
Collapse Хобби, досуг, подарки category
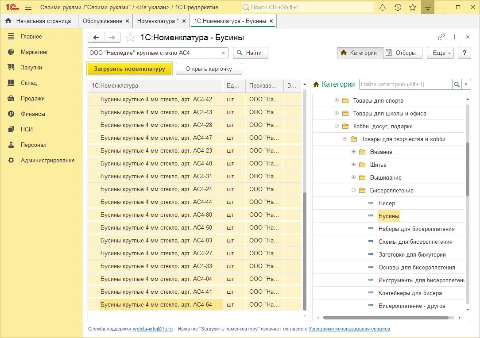tap(337, 126)
